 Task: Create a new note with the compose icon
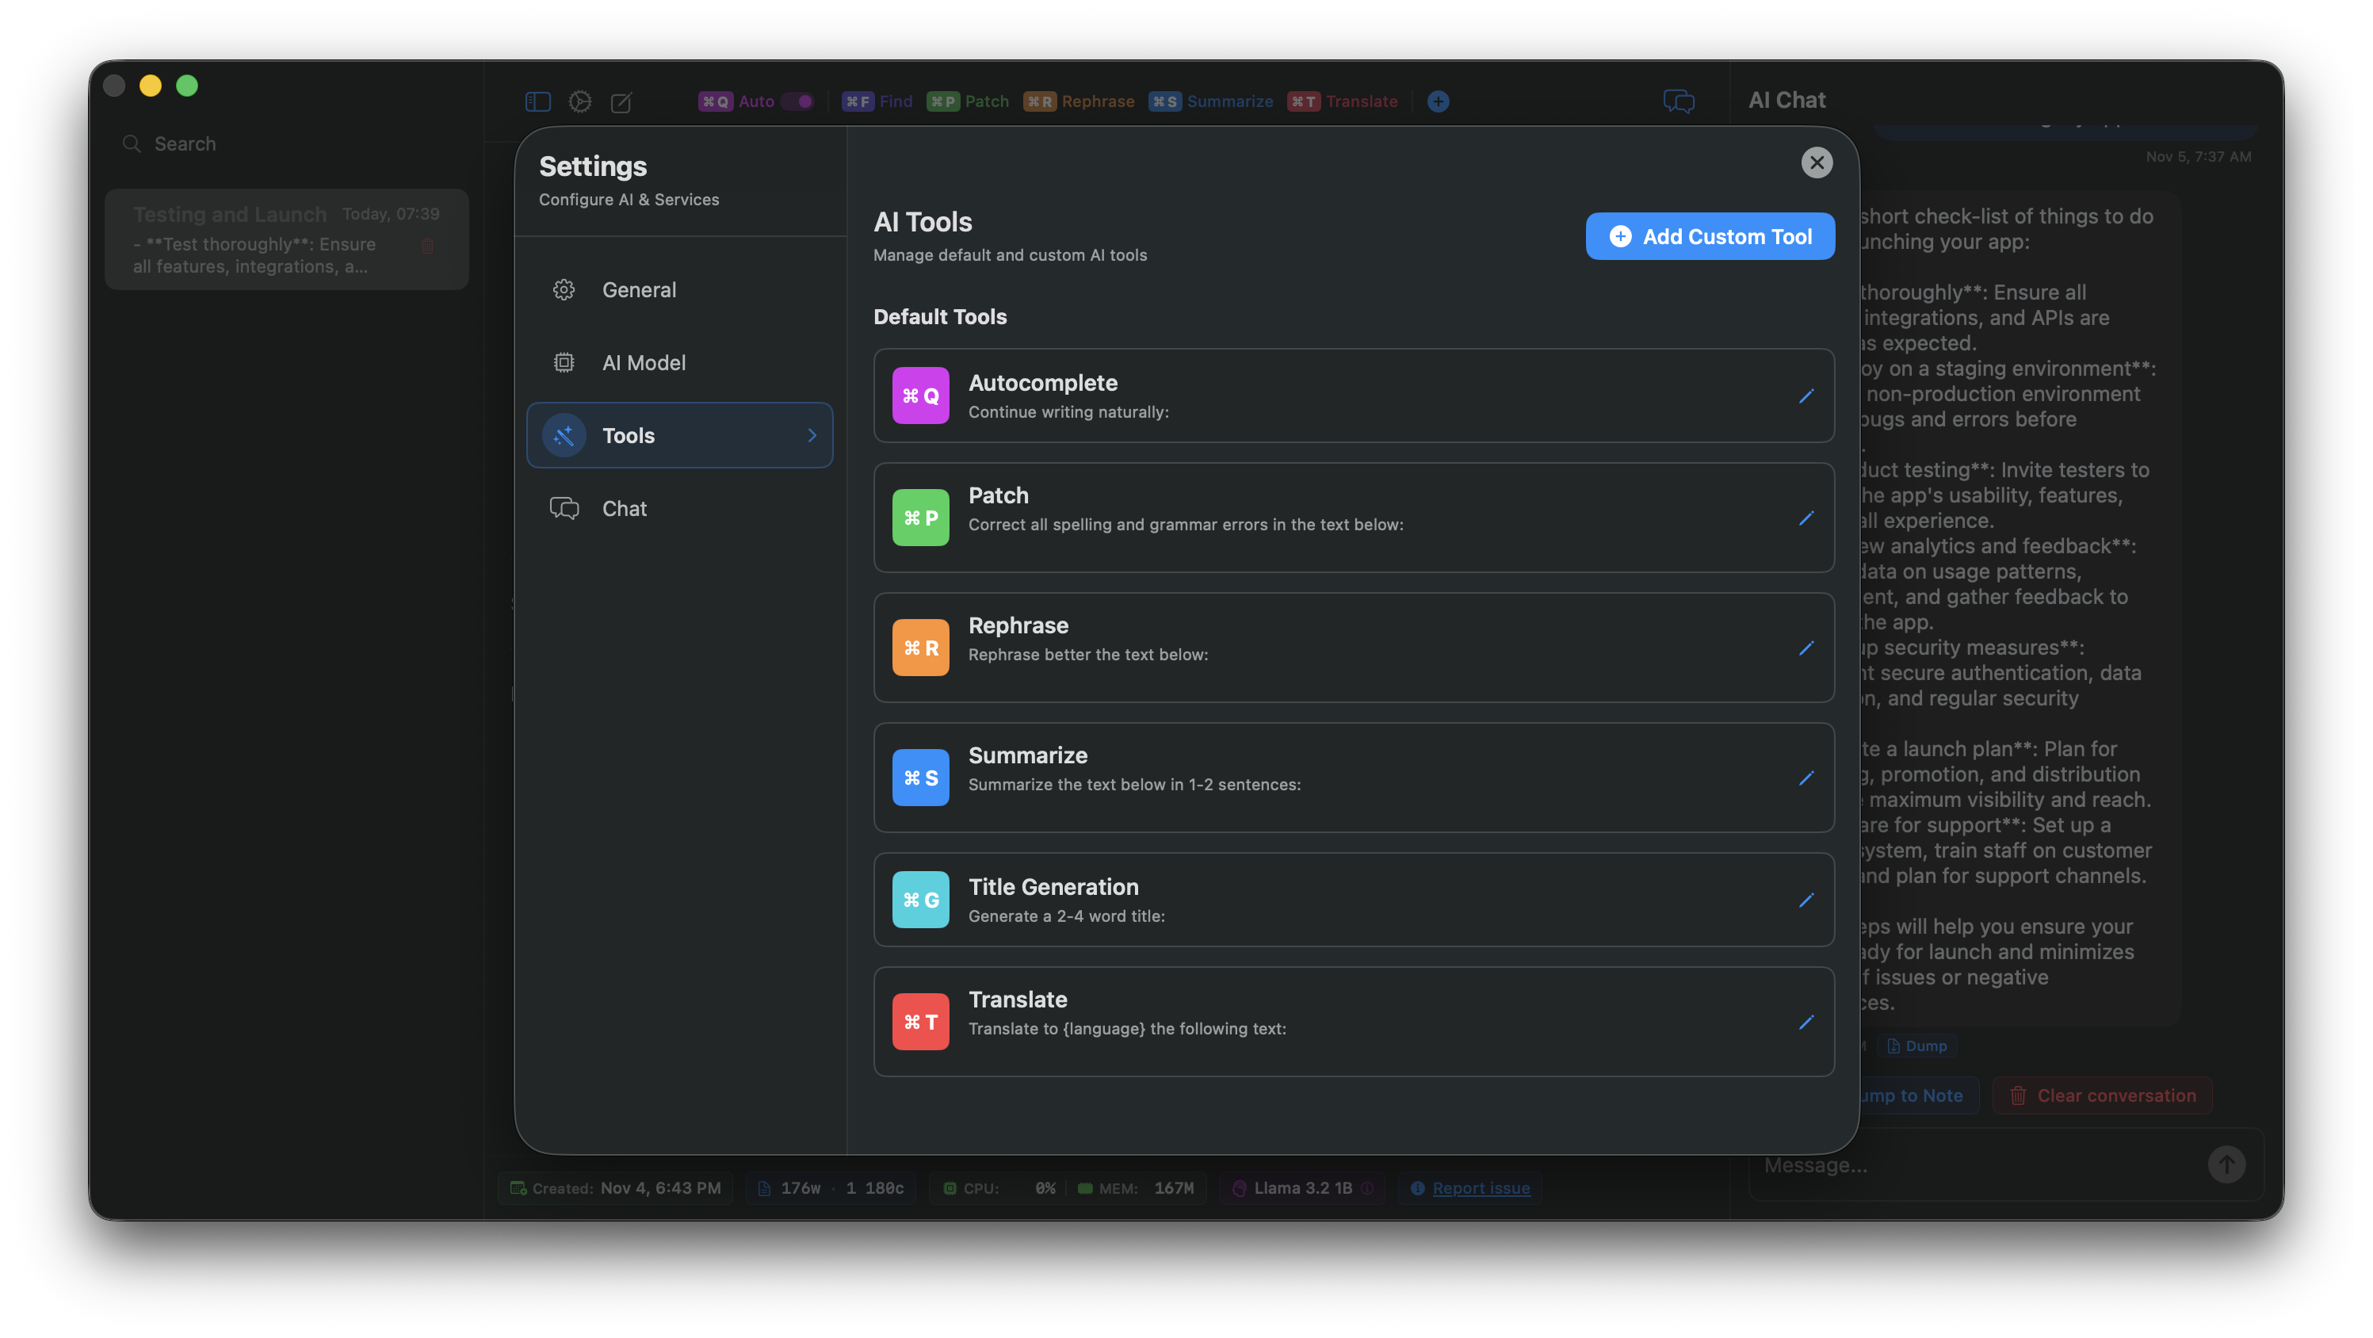click(621, 102)
